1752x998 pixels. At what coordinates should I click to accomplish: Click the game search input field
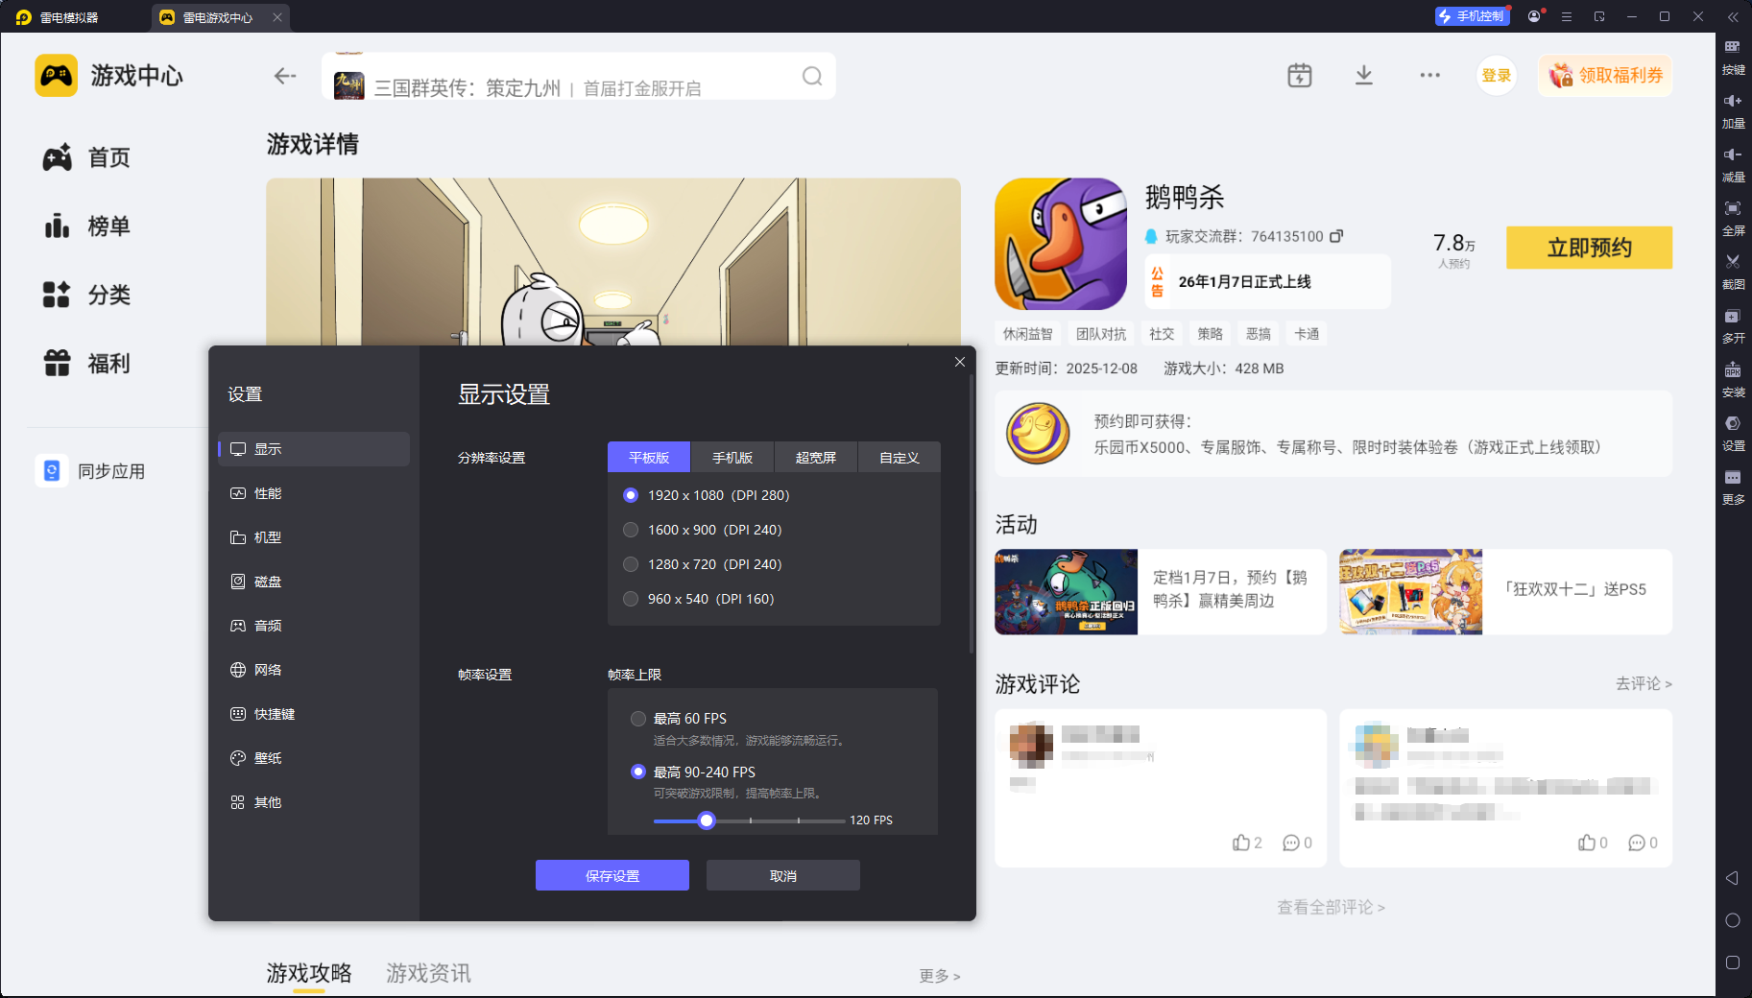(x=579, y=76)
